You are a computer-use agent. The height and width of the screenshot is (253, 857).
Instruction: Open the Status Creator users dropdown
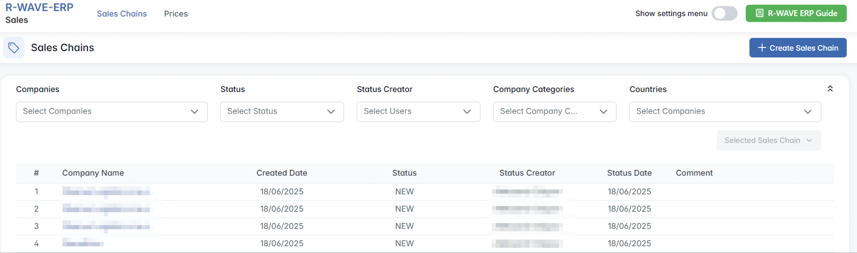pos(418,112)
